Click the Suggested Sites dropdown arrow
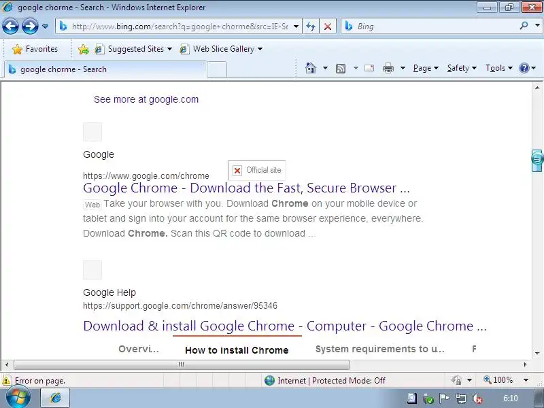544x408 pixels. [x=169, y=49]
